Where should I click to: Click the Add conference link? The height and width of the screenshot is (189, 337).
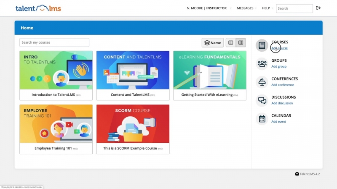pyautogui.click(x=282, y=85)
